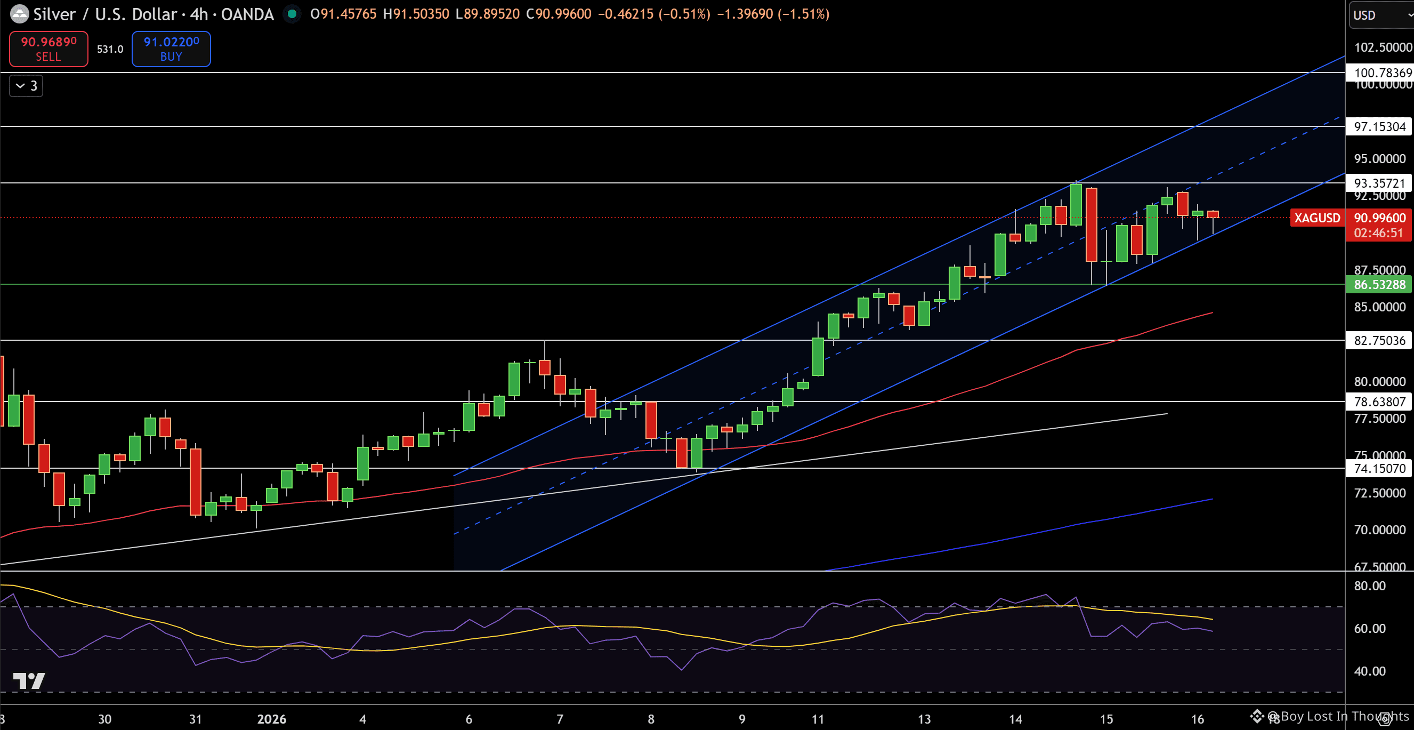Expand the collapsed indicators legend showing 3

(26, 86)
